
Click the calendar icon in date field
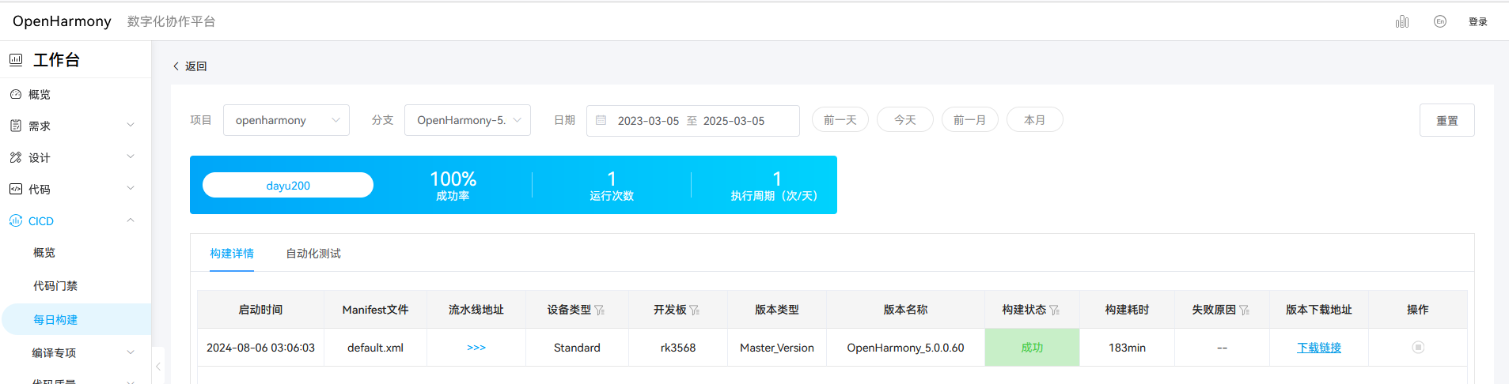[601, 120]
